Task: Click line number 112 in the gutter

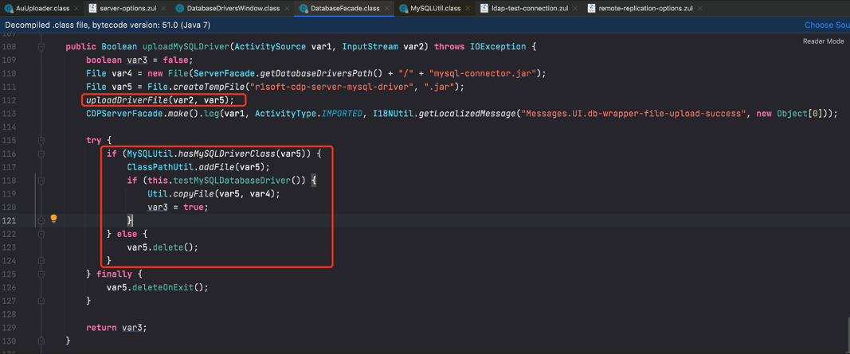Action: point(10,100)
